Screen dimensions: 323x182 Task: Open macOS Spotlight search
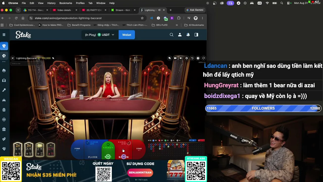pyautogui.click(x=282, y=3)
